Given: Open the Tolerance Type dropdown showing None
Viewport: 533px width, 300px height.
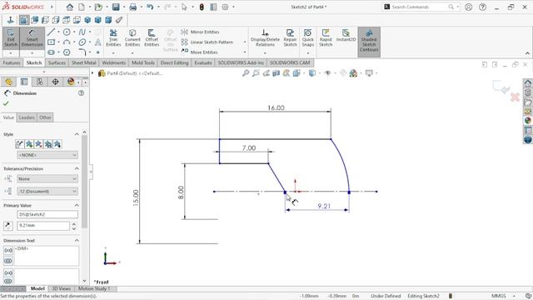Looking at the screenshot, I should click(47, 179).
